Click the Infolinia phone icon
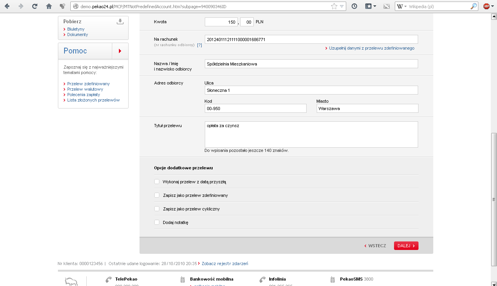Screen dimensions: 497x286 (262, 280)
